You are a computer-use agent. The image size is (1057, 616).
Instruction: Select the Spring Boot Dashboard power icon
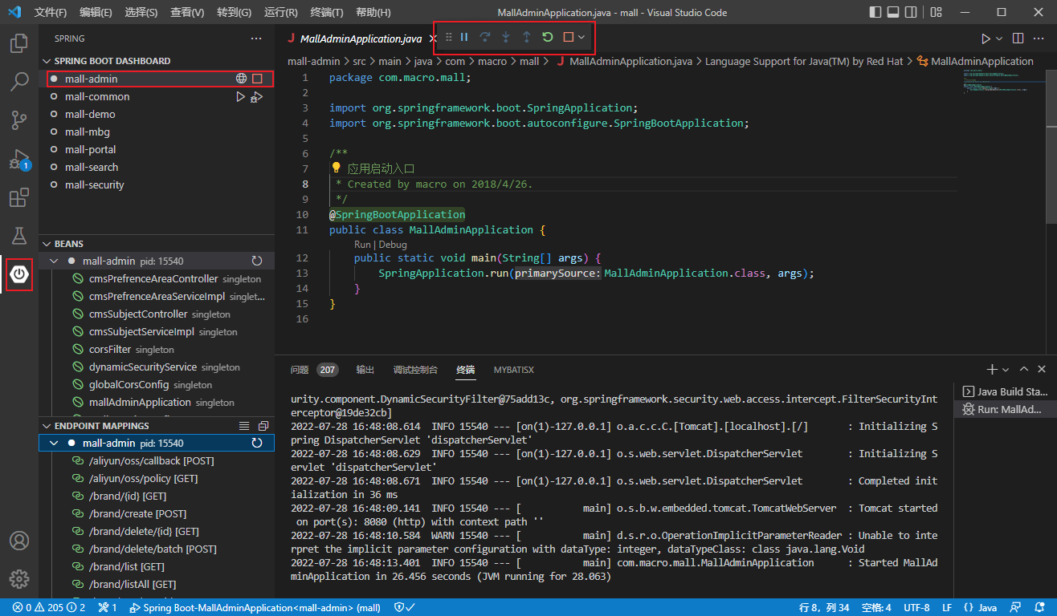click(19, 274)
